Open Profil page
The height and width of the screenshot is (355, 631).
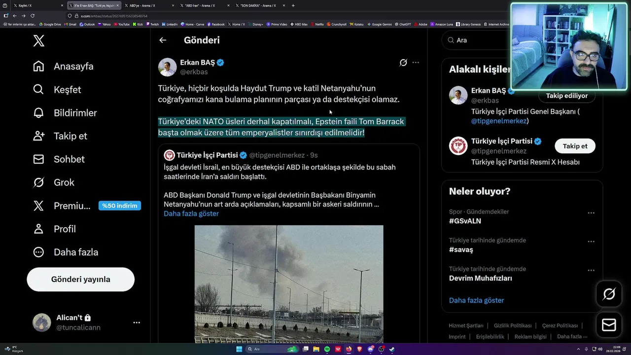[x=54, y=229]
